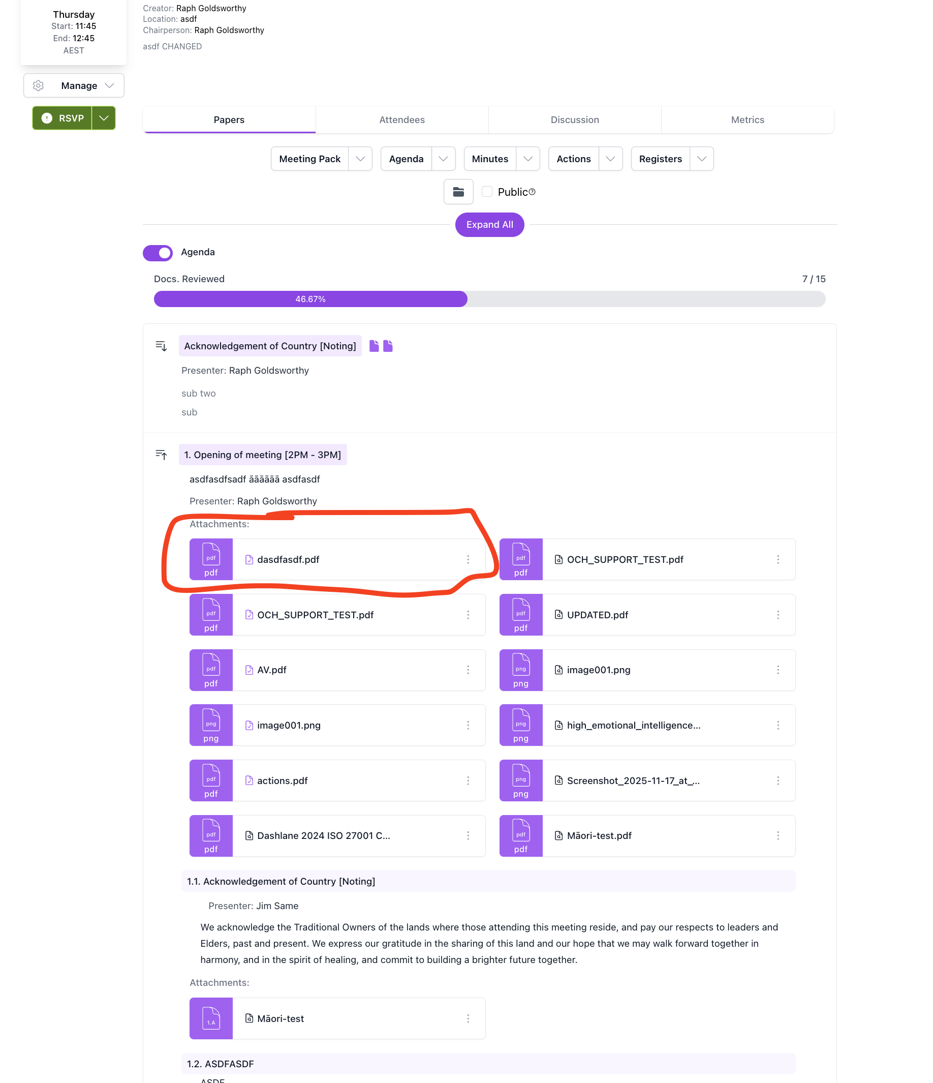Open the Actions dropdown chevron
933x1083 pixels.
(610, 158)
